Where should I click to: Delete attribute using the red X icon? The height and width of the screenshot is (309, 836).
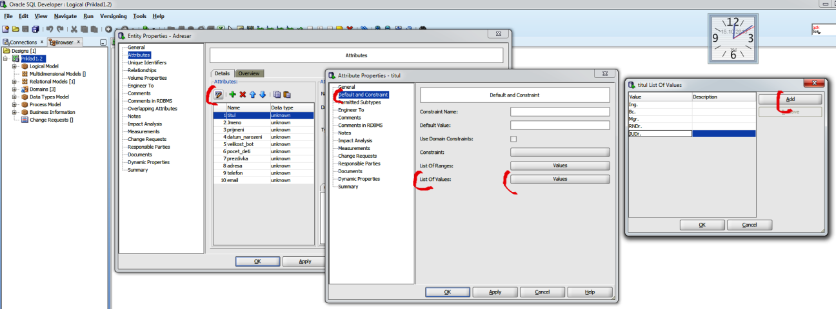tap(243, 95)
